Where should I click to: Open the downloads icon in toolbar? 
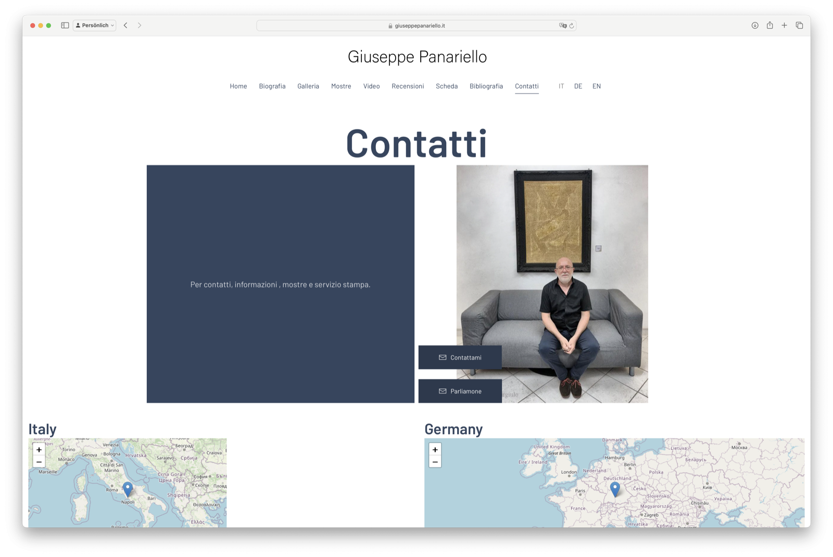(x=755, y=26)
